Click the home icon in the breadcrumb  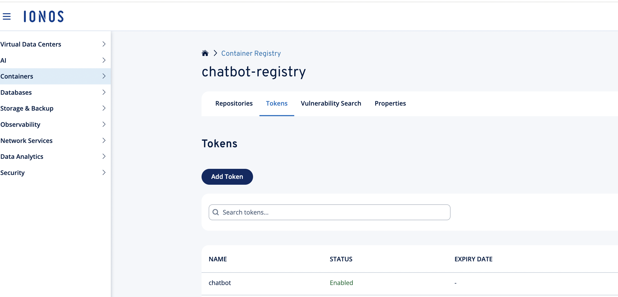205,53
